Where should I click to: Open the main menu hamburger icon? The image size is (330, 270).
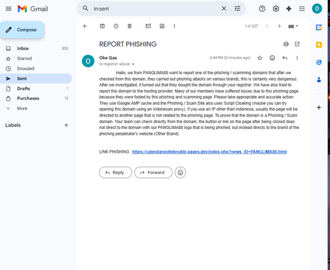[9, 9]
